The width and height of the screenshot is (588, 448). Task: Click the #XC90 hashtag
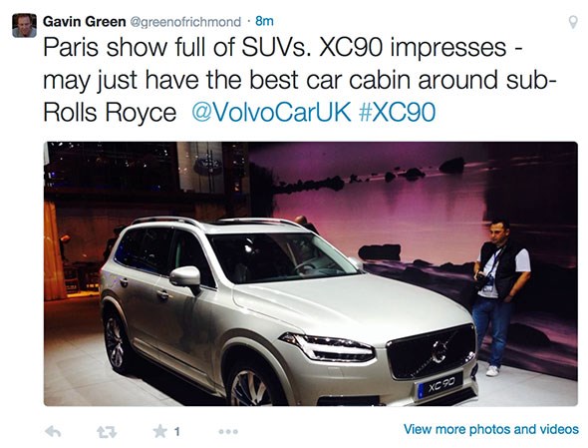pos(397,112)
